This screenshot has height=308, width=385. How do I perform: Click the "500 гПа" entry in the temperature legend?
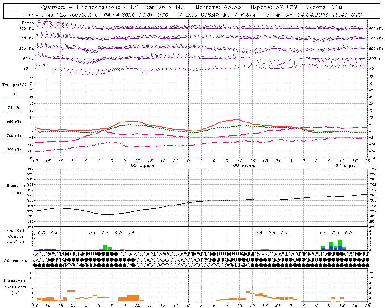coord(14,149)
